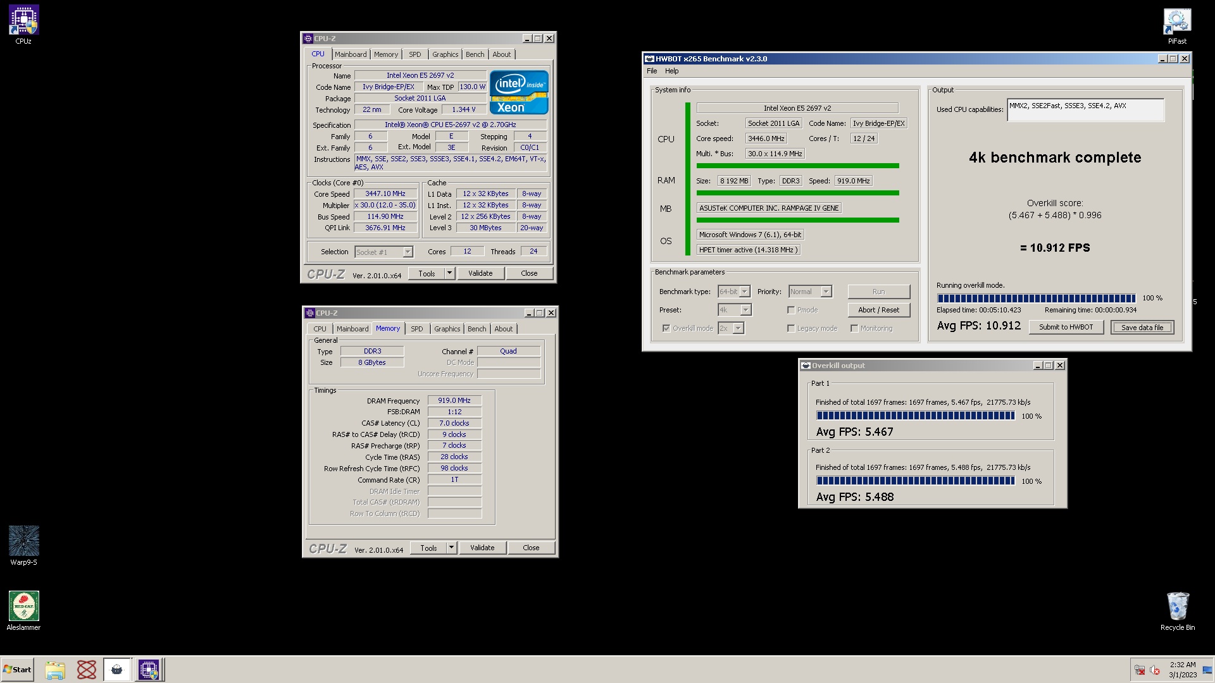The width and height of the screenshot is (1215, 683).
Task: Click the upper CPU-Z window title icon
Action: (308, 39)
